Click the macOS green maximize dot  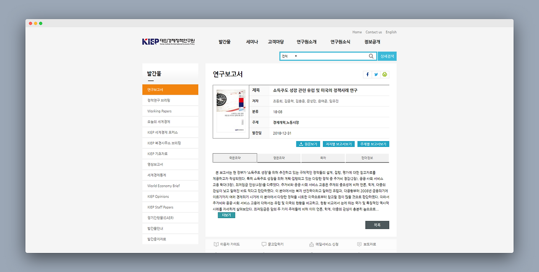[41, 23]
